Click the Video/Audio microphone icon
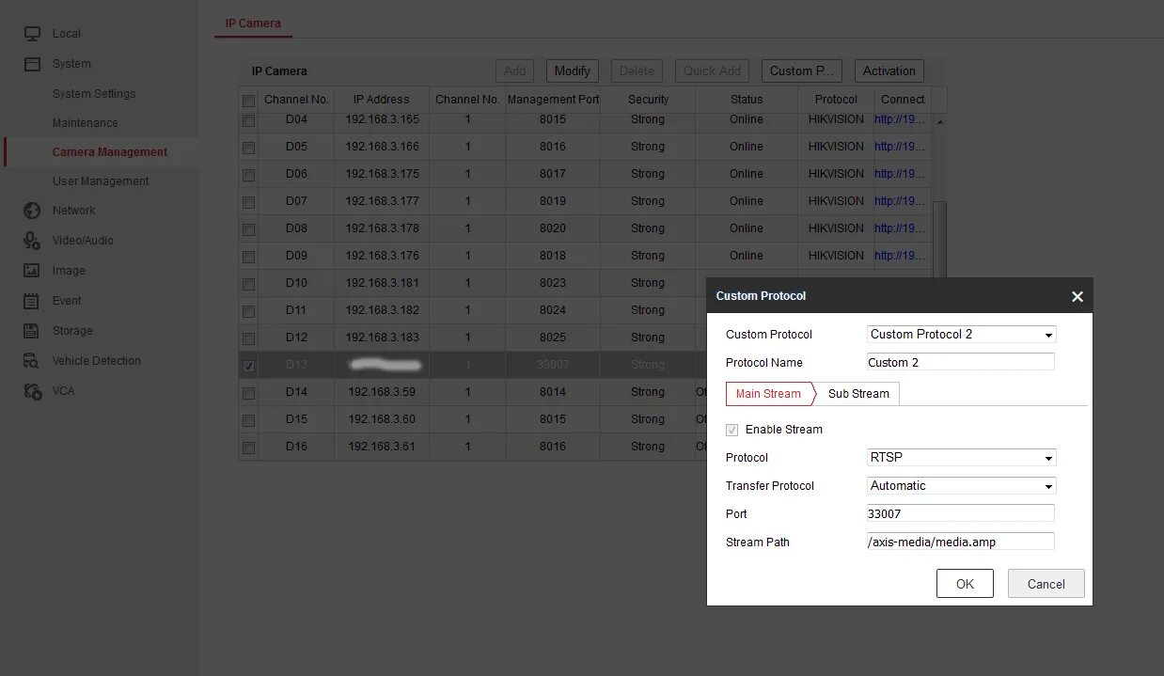This screenshot has width=1164, height=676. (x=33, y=241)
